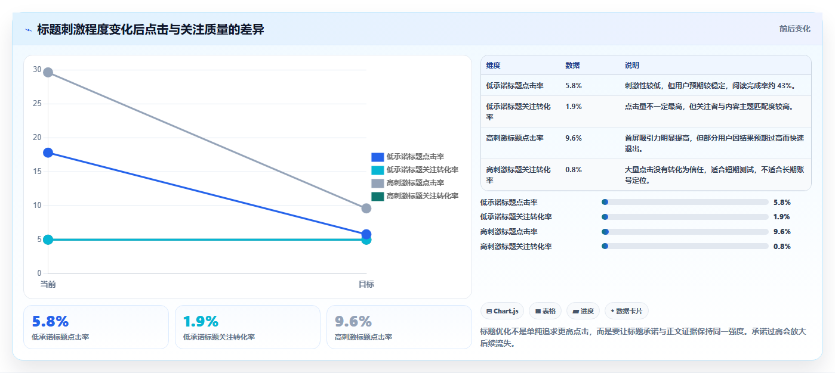Toggle the gray 高刺激标题点击率 legend swatch
835x373 pixels.
click(377, 184)
